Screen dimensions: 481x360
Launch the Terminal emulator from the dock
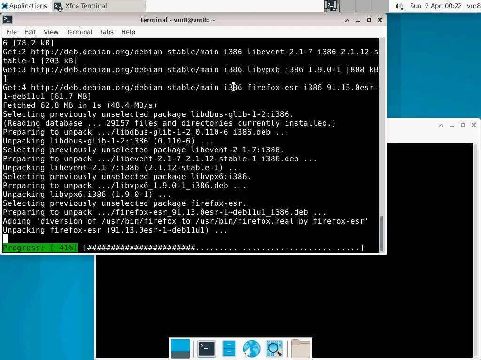pyautogui.click(x=207, y=348)
